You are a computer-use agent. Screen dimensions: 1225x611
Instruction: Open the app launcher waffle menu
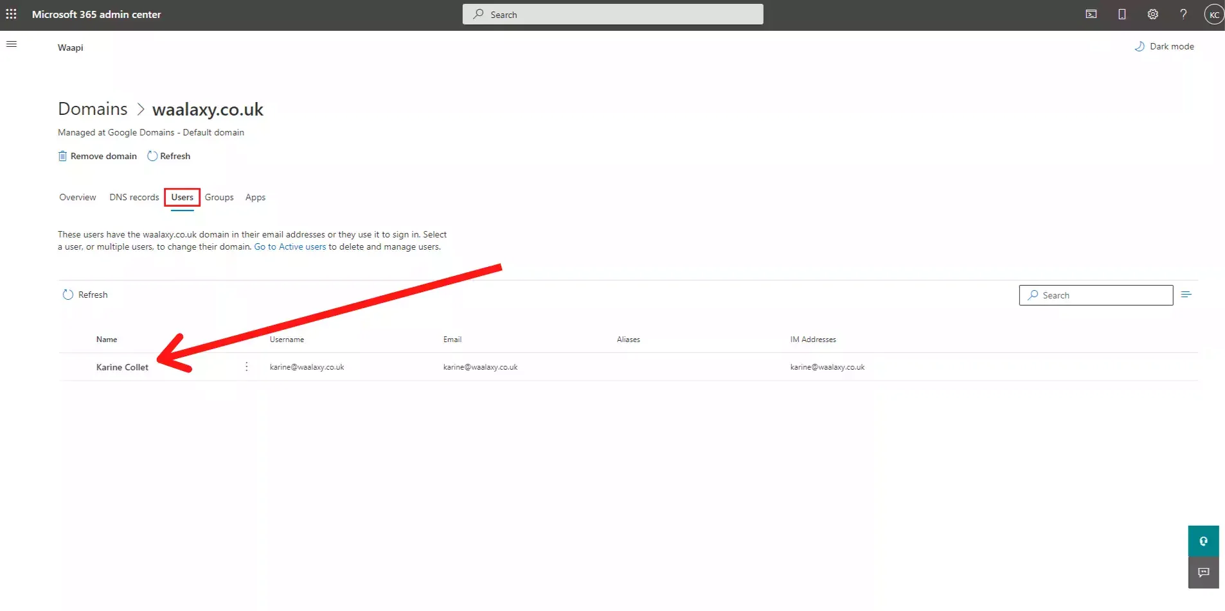pyautogui.click(x=11, y=14)
